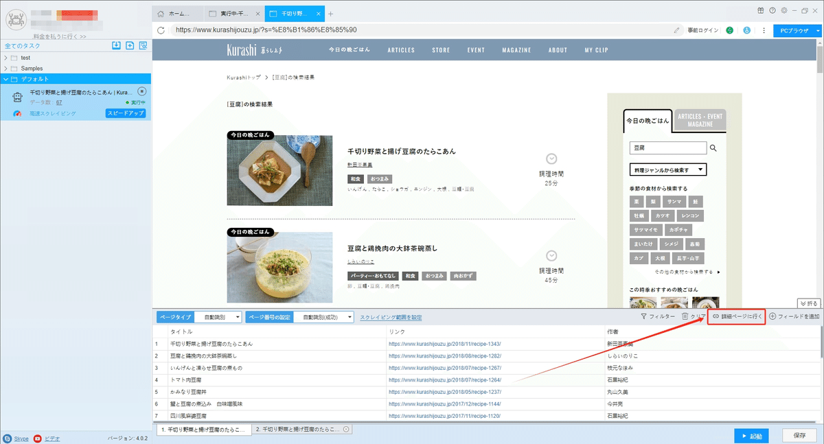Click the スピードアップ button

[126, 113]
